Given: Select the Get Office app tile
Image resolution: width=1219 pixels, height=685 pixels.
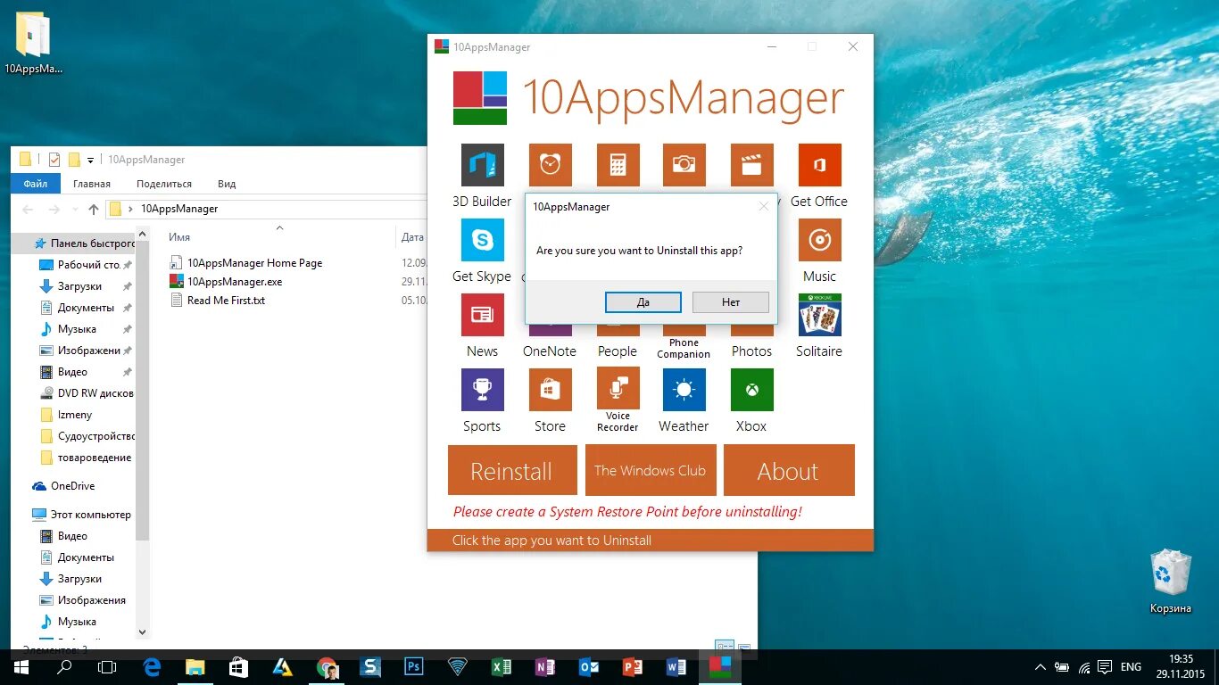Looking at the screenshot, I should click(x=820, y=165).
